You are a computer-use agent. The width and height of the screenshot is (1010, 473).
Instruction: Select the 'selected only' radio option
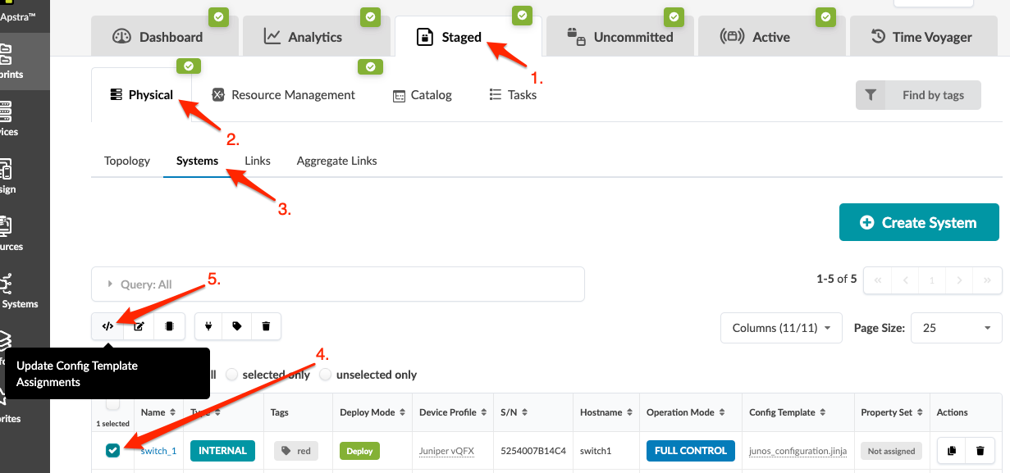(x=232, y=375)
